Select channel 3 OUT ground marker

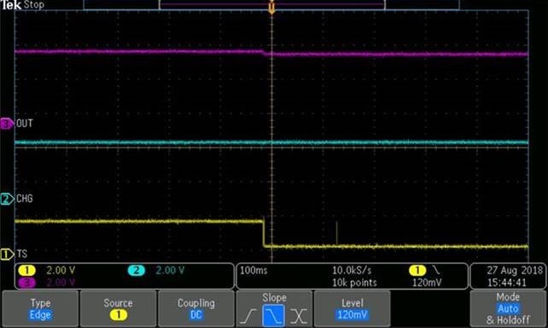click(x=6, y=124)
